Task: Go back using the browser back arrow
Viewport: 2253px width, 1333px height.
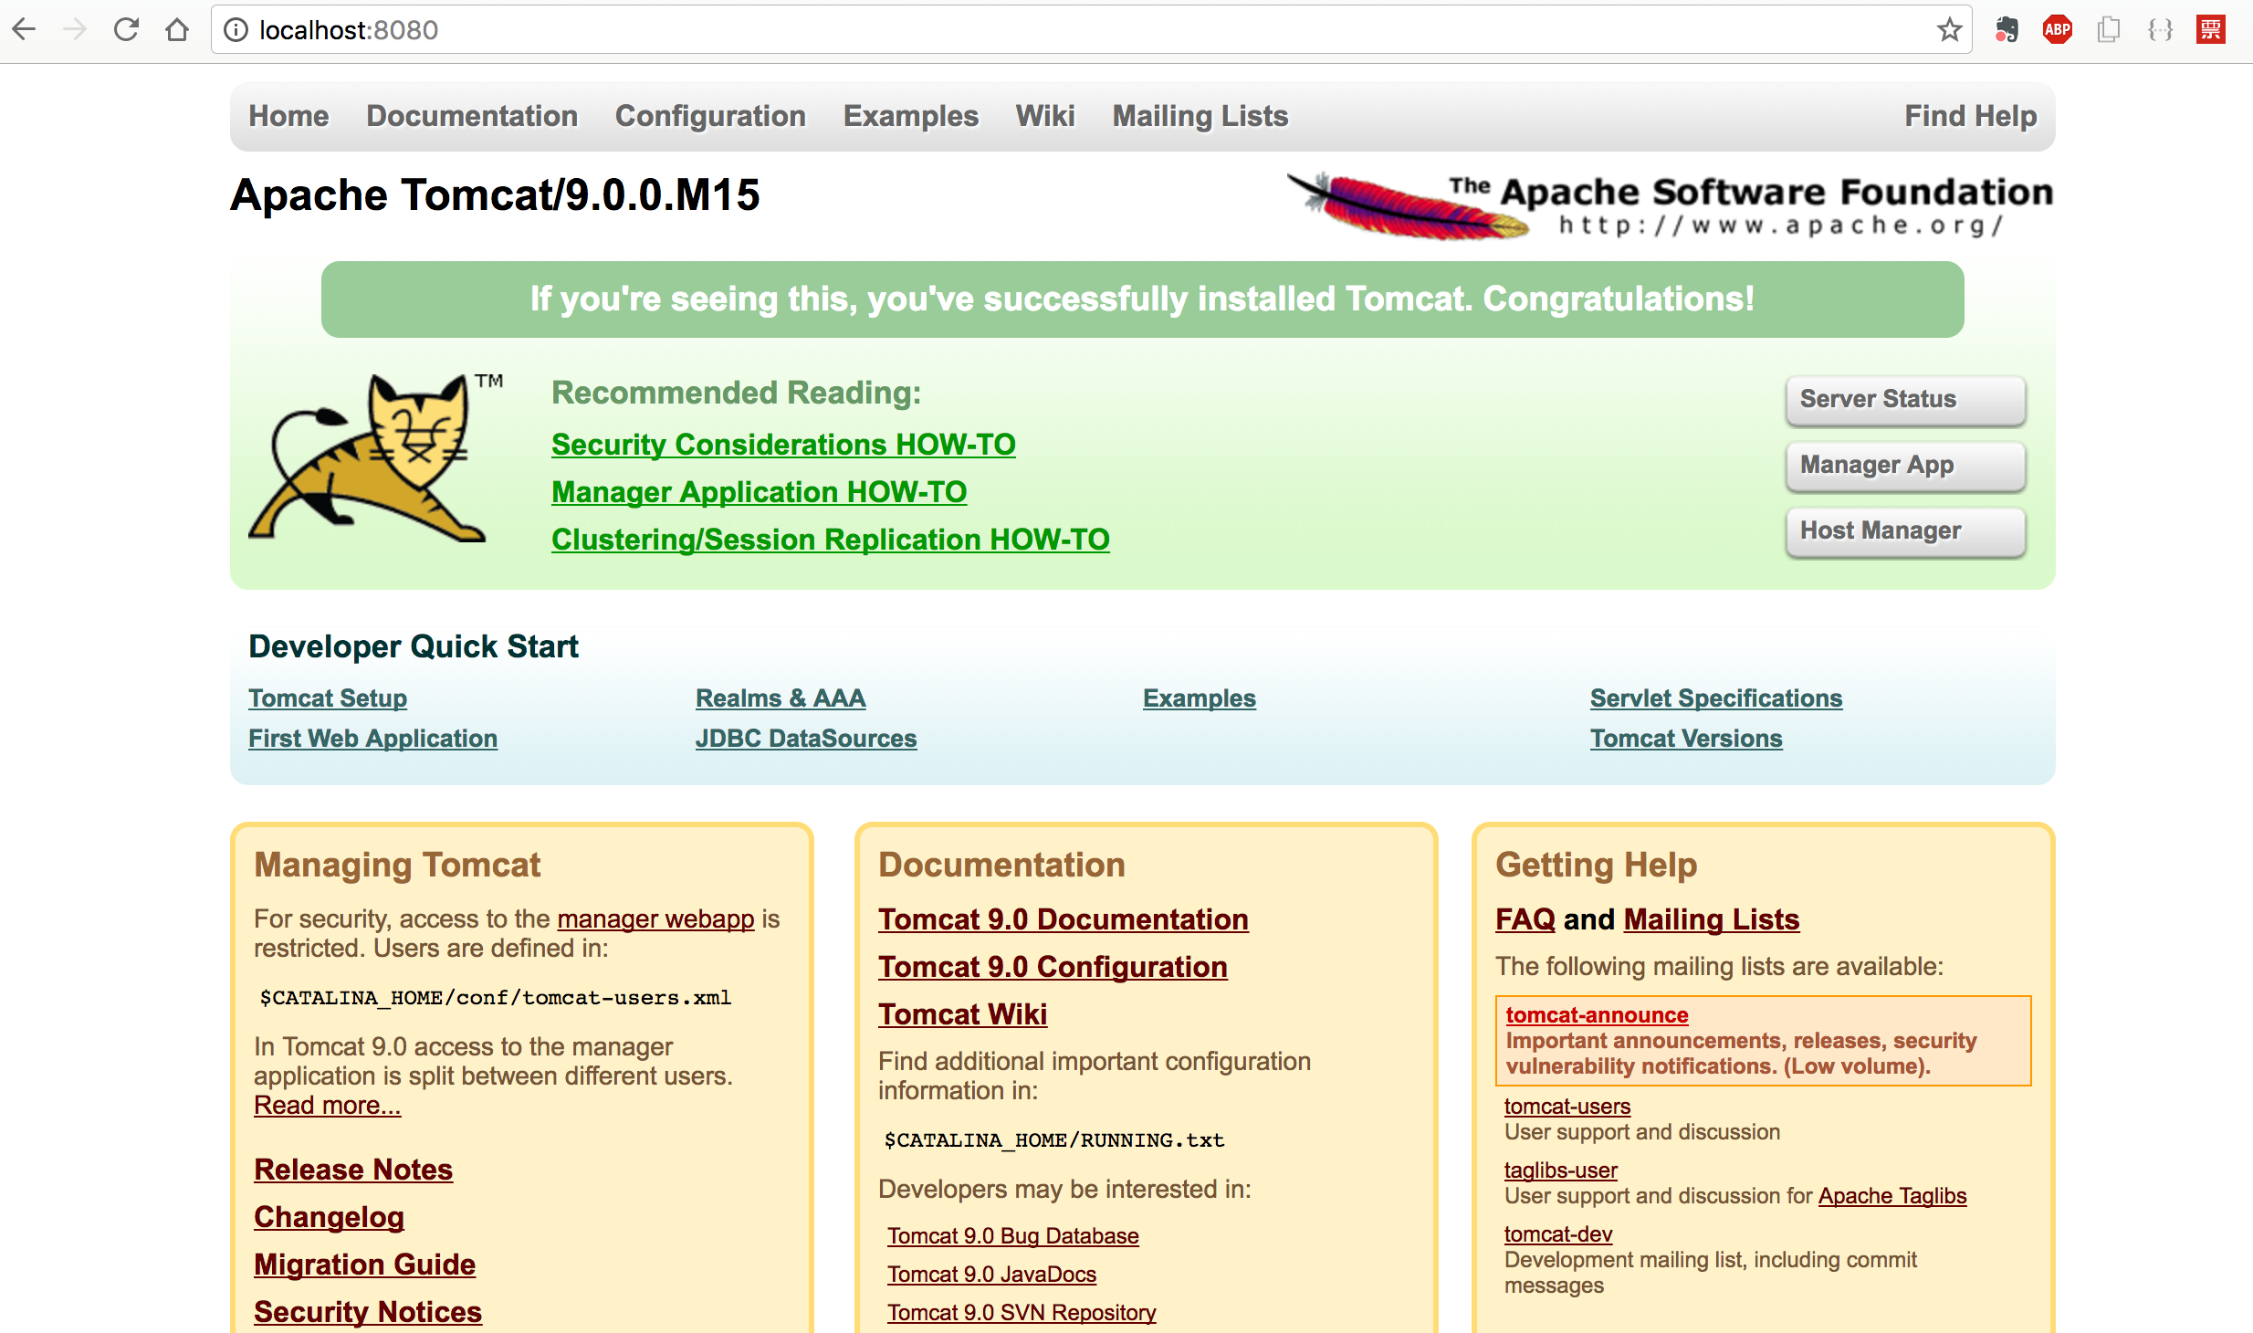Action: click(x=25, y=30)
